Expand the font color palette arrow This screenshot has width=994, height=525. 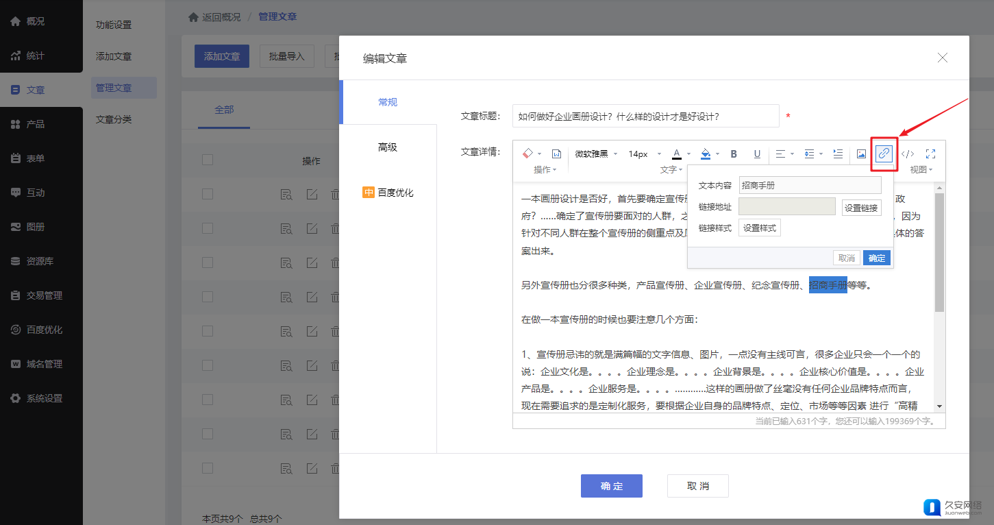[688, 154]
